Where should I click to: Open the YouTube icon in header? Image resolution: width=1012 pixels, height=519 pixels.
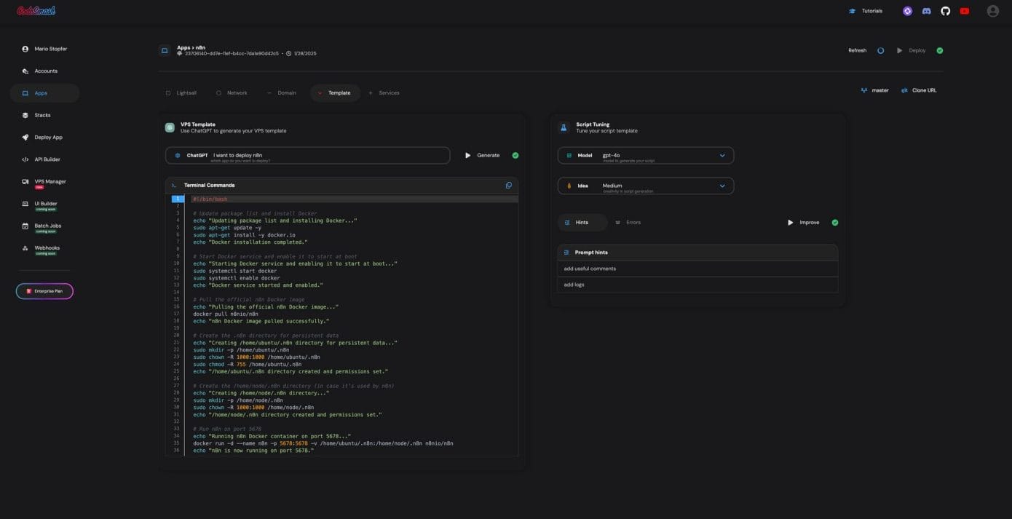pos(964,11)
